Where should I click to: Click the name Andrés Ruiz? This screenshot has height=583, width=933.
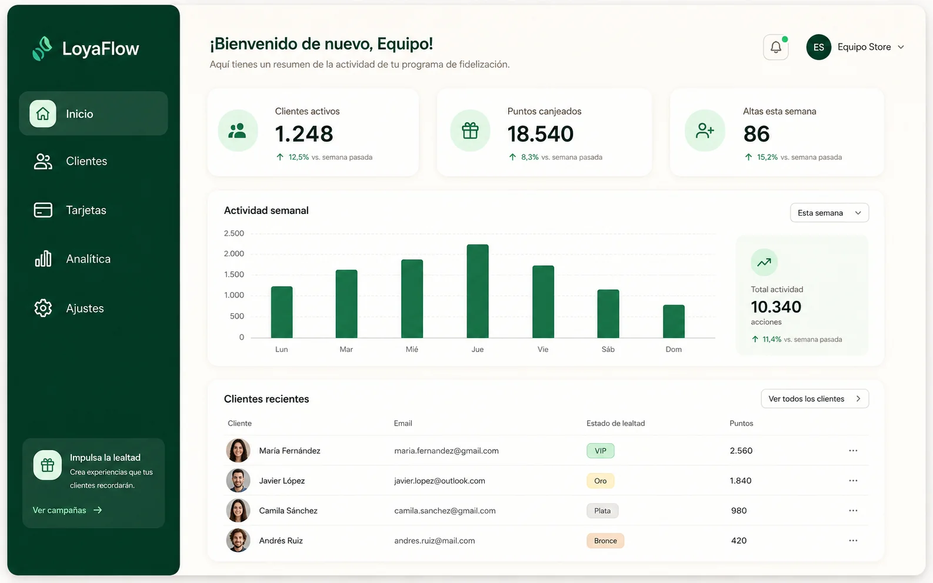coord(281,541)
